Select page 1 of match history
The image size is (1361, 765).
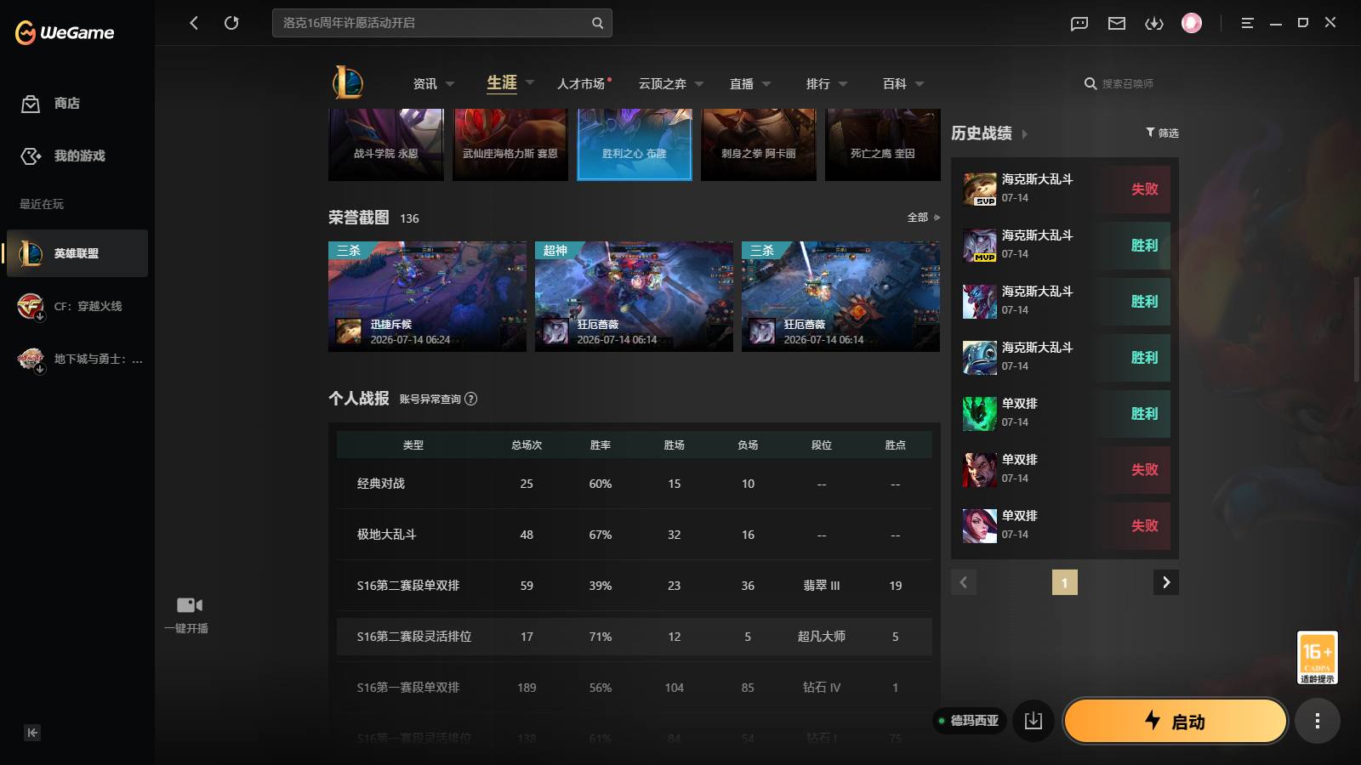(x=1065, y=582)
